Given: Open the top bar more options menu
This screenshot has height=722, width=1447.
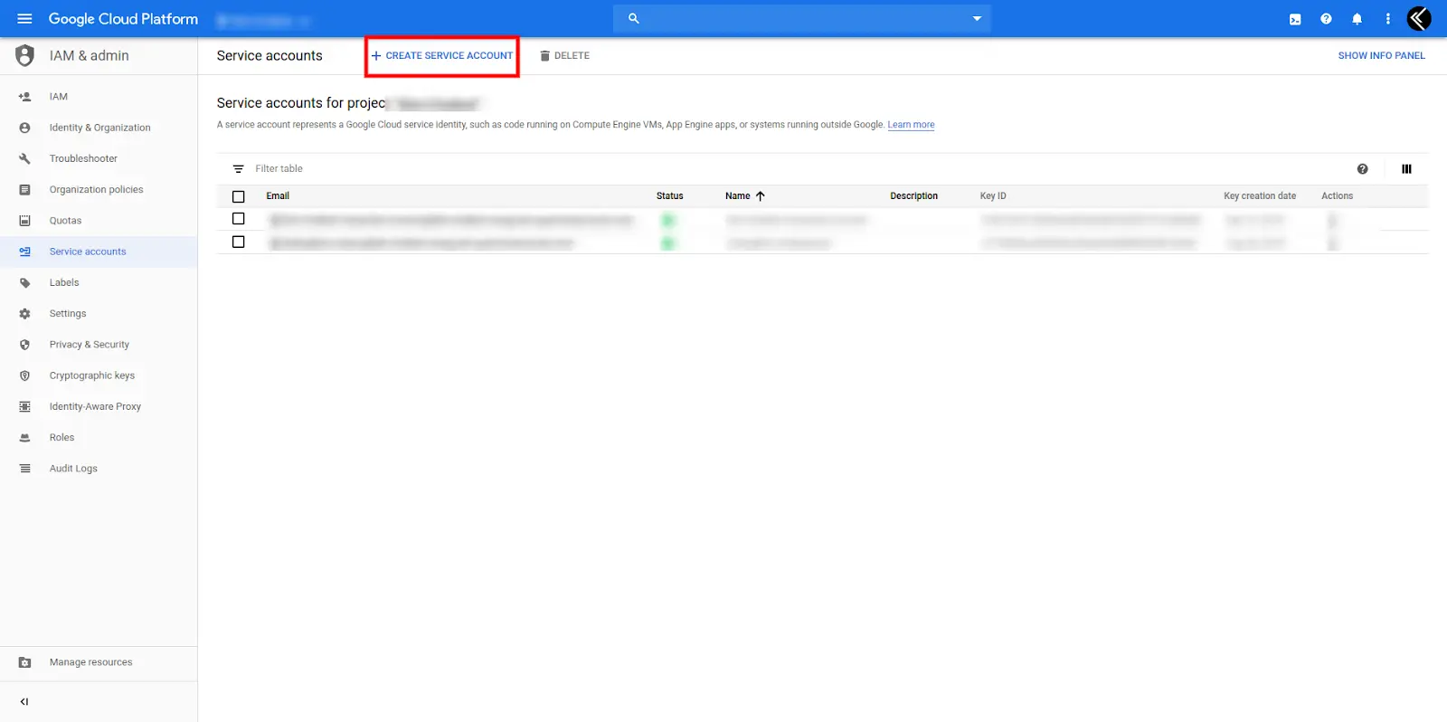Looking at the screenshot, I should pyautogui.click(x=1387, y=19).
